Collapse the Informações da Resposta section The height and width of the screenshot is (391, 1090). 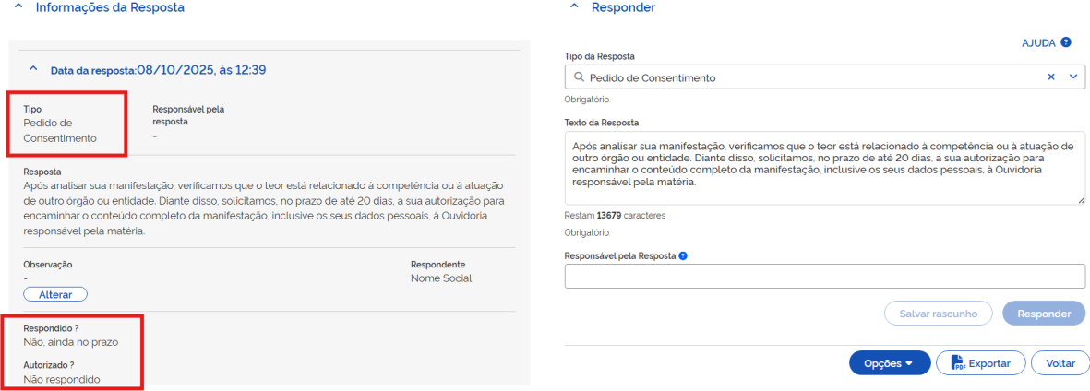19,7
